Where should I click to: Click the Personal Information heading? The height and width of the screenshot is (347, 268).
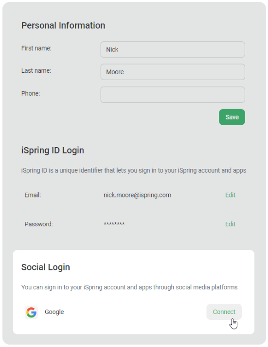point(63,25)
